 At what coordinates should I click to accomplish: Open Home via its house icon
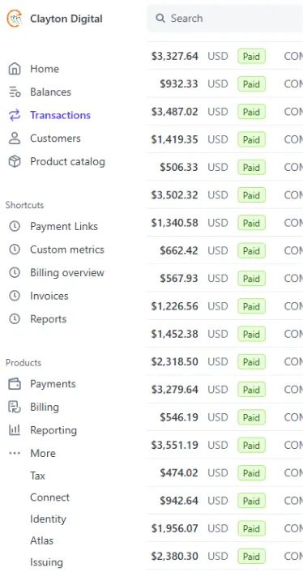tap(15, 69)
